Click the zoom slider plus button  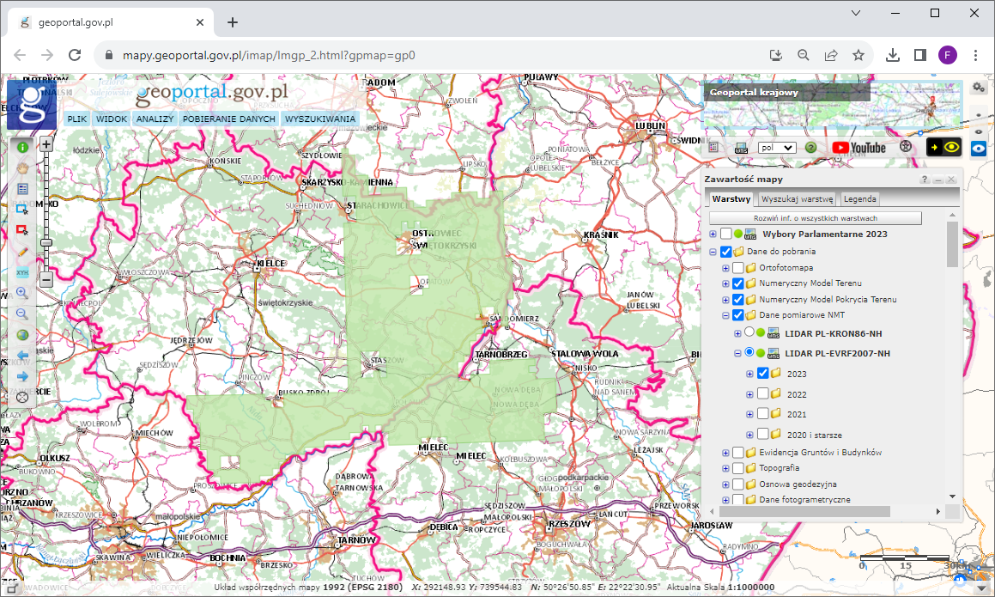pyautogui.click(x=46, y=144)
